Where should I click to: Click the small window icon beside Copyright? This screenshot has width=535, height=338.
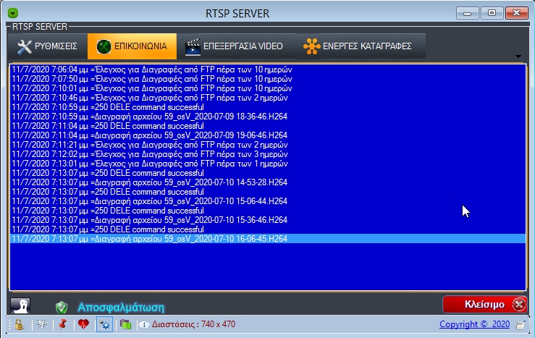(520, 324)
